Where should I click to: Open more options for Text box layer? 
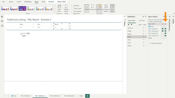click(x=145, y=28)
